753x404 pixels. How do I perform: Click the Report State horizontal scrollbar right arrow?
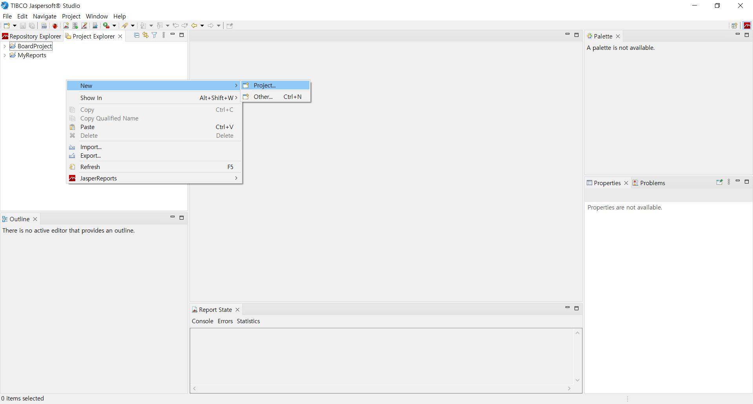coord(569,389)
